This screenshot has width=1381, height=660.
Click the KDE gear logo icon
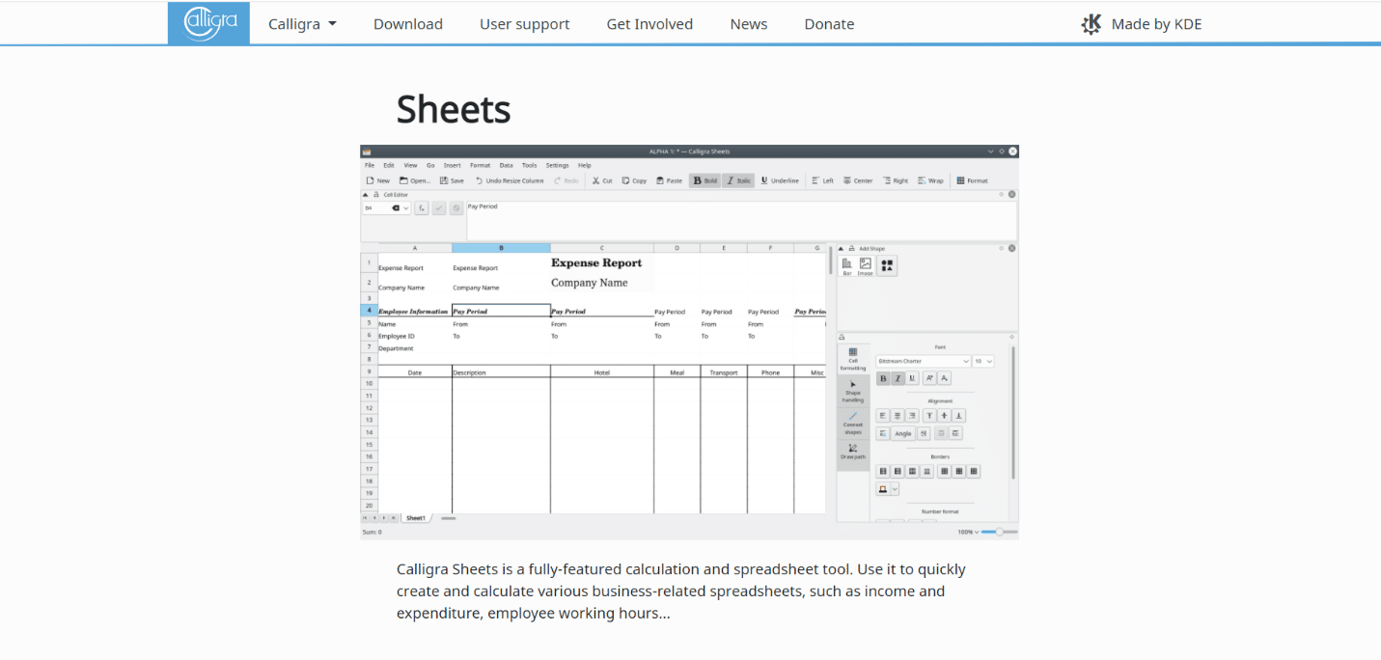pos(1091,24)
